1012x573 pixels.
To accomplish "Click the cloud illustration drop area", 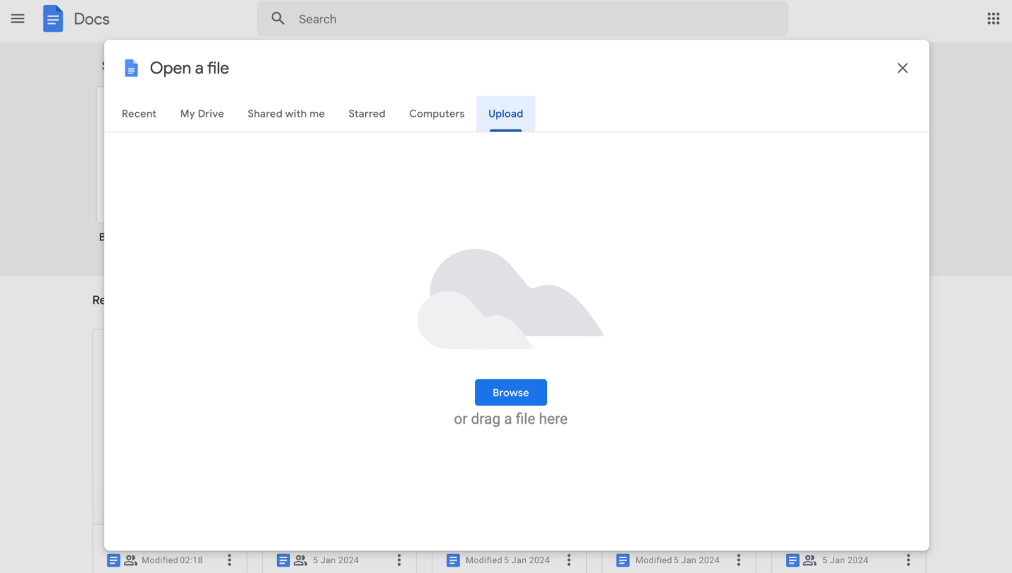I will pos(510,301).
